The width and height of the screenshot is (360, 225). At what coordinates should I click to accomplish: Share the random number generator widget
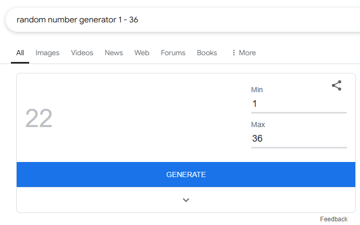337,85
